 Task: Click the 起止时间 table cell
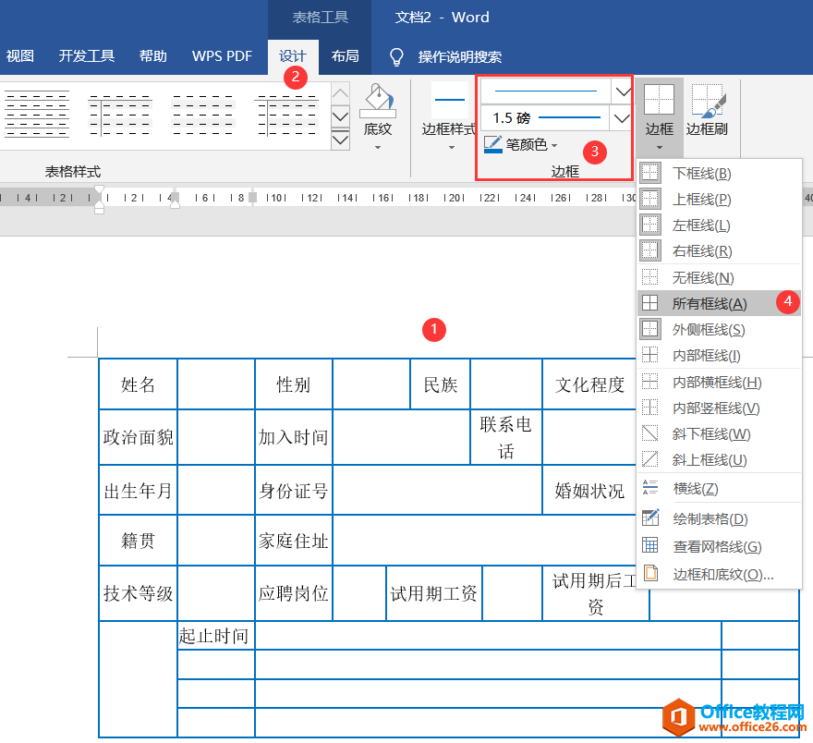(x=215, y=635)
